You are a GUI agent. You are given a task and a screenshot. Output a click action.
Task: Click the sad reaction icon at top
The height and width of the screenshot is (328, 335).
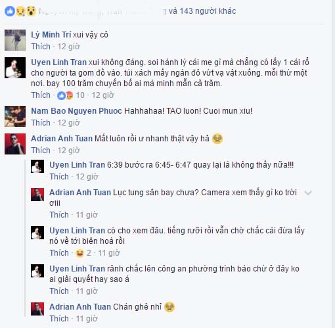coord(20,11)
